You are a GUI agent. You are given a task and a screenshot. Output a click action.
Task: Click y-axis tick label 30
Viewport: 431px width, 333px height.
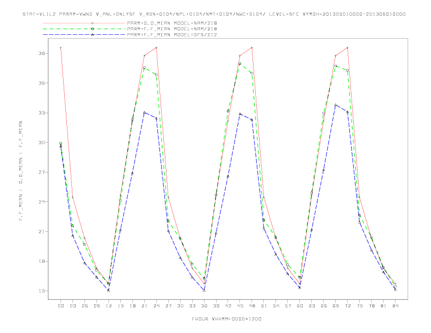coord(42,143)
